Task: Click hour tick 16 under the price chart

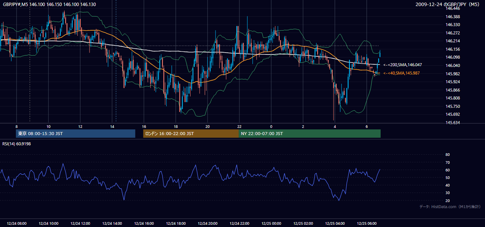Action: coord(144,126)
